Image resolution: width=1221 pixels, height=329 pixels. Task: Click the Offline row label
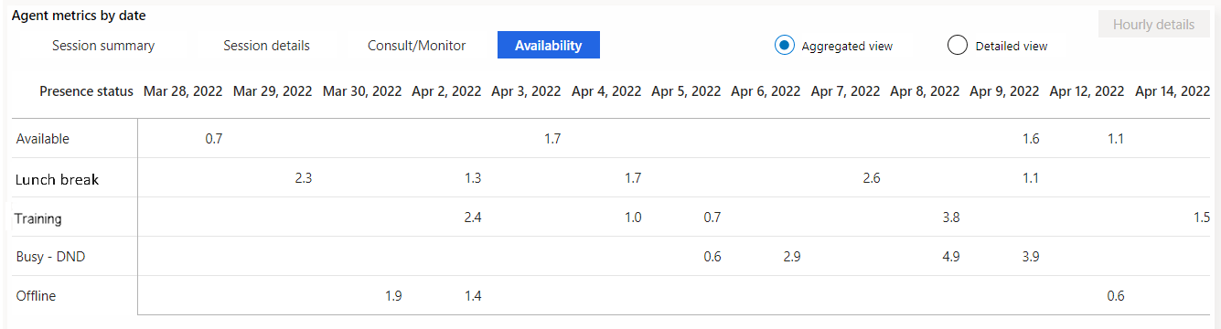[37, 296]
